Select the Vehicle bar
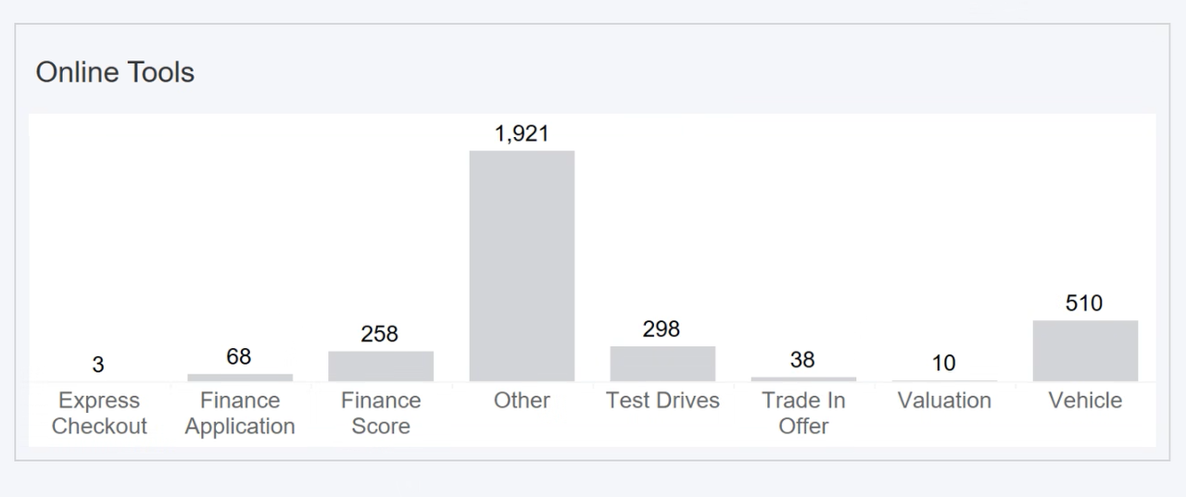The height and width of the screenshot is (497, 1186). click(1085, 351)
